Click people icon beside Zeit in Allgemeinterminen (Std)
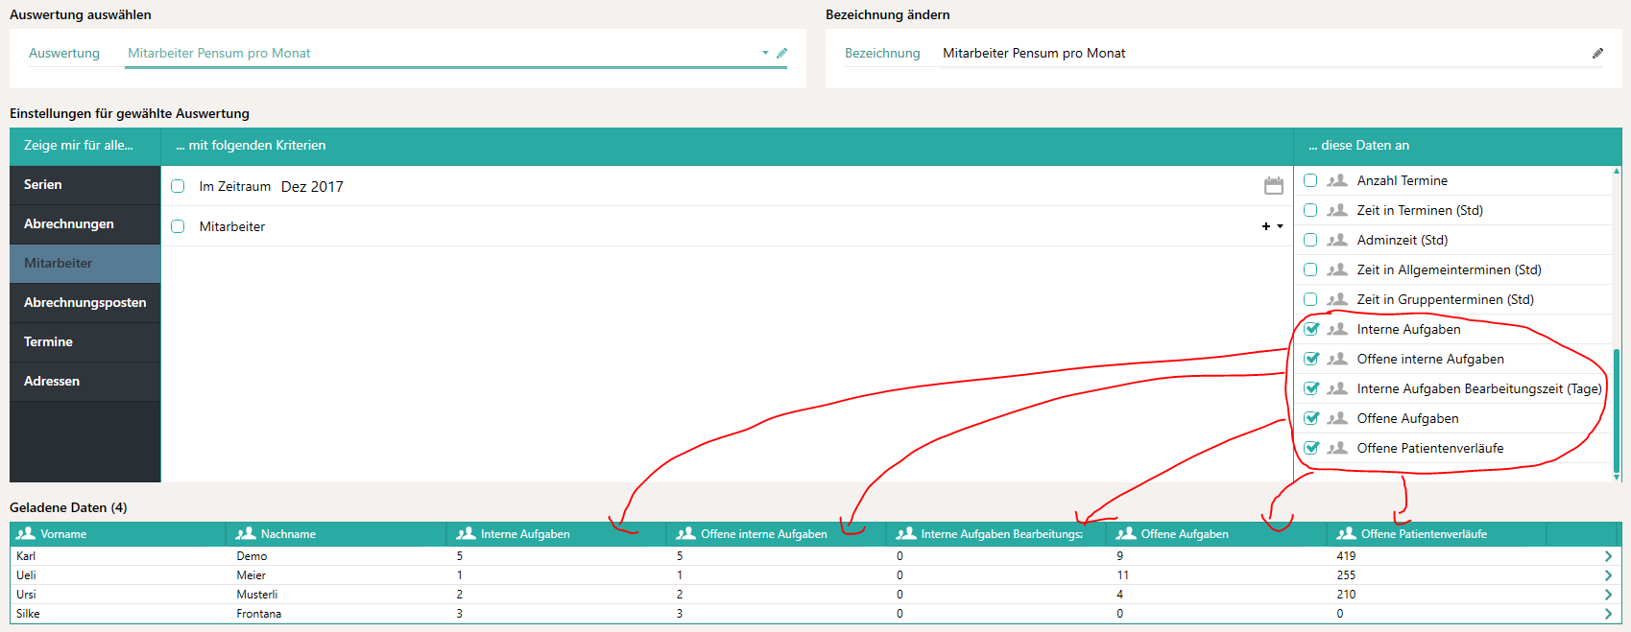Viewport: 1631px width, 632px height. [x=1337, y=269]
